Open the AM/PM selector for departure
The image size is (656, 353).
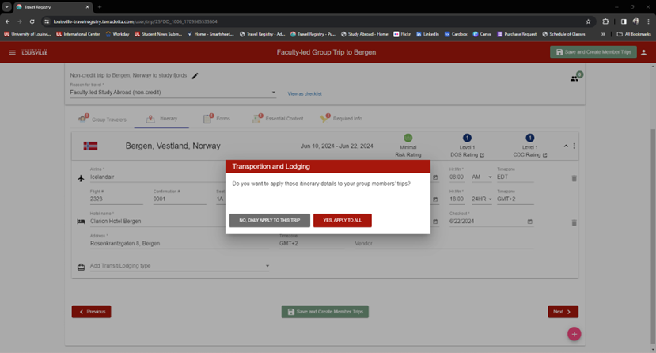pos(482,177)
